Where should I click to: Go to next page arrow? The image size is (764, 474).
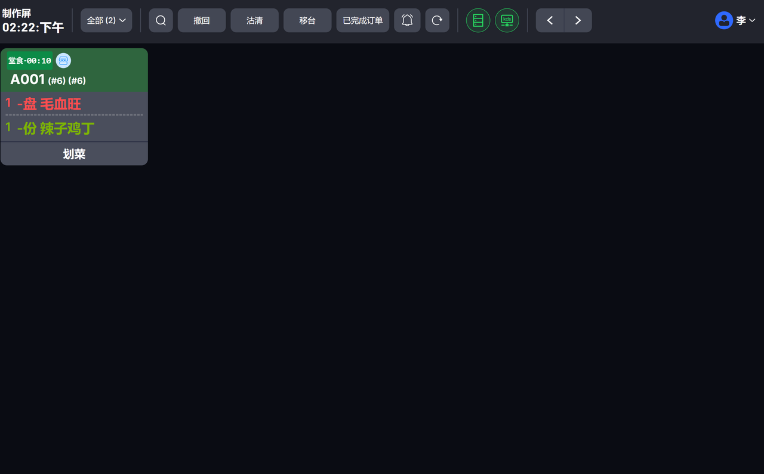578,20
